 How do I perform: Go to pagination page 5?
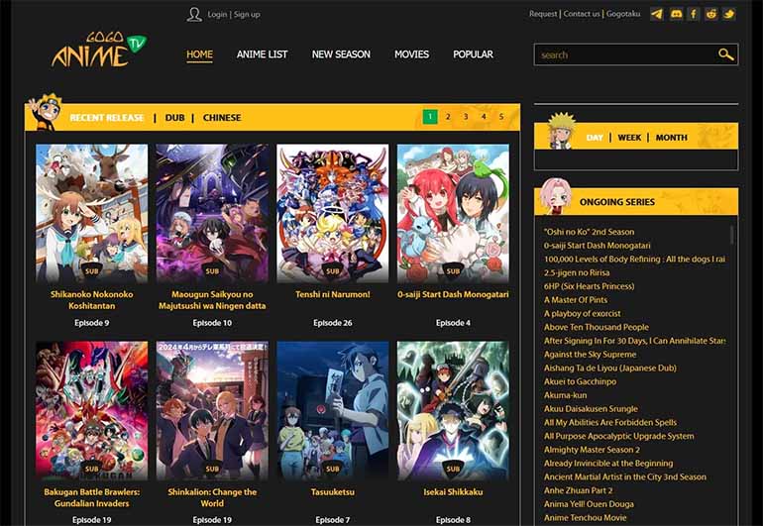(x=501, y=117)
